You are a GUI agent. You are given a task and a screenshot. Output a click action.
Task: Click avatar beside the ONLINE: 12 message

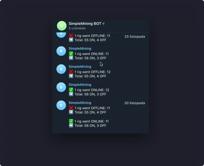(61, 87)
